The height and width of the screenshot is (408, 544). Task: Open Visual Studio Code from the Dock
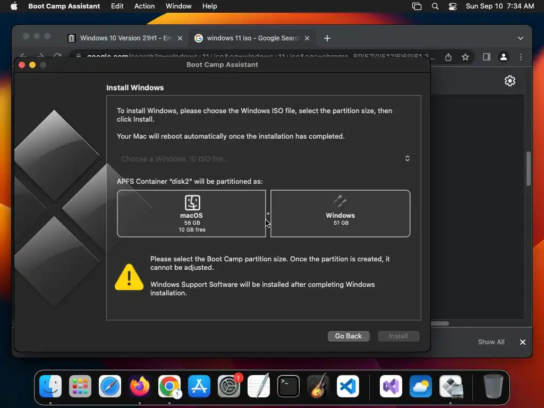348,386
